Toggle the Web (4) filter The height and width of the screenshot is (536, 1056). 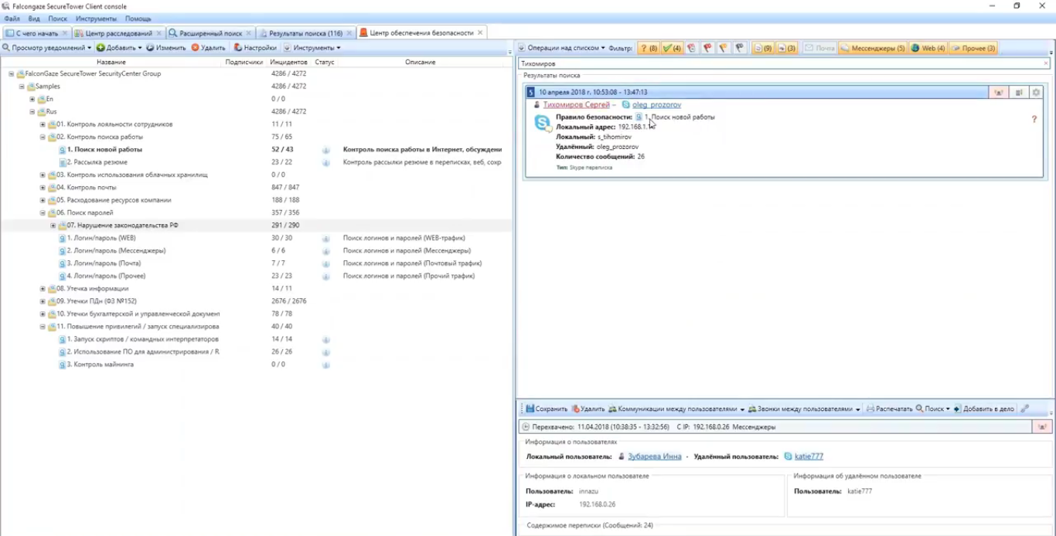point(928,48)
